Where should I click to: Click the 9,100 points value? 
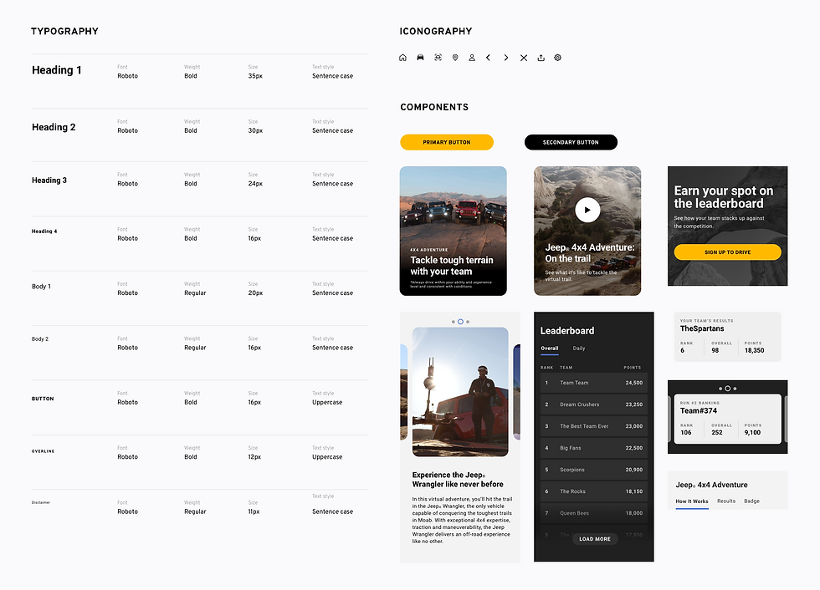point(752,432)
